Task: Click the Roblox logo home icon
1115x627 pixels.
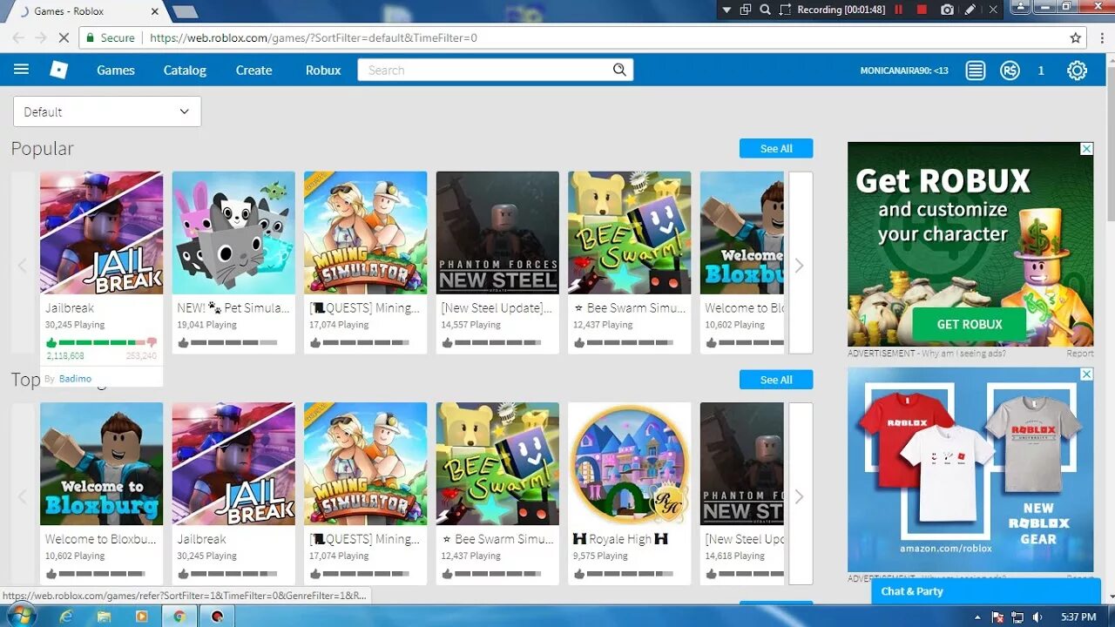Action: [58, 70]
